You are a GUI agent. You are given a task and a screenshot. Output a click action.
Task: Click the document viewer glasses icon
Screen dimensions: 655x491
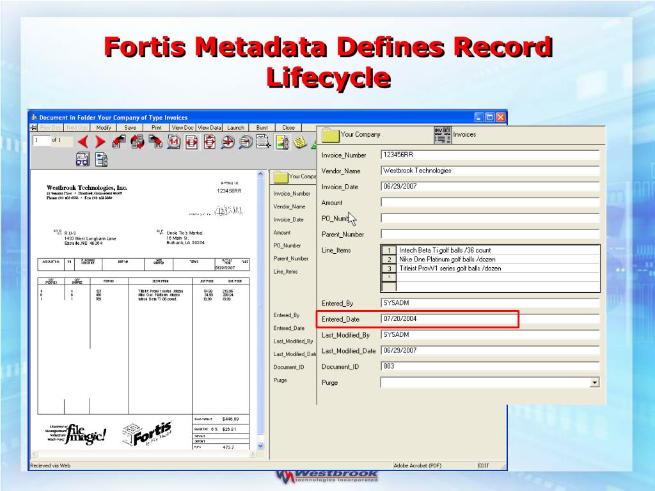[x=83, y=159]
